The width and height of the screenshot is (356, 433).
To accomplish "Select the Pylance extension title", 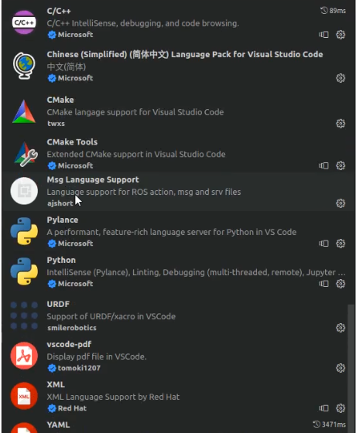I will [x=63, y=220].
